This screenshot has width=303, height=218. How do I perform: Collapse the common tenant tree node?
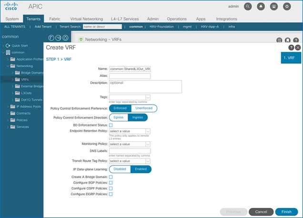pyautogui.click(x=3, y=52)
